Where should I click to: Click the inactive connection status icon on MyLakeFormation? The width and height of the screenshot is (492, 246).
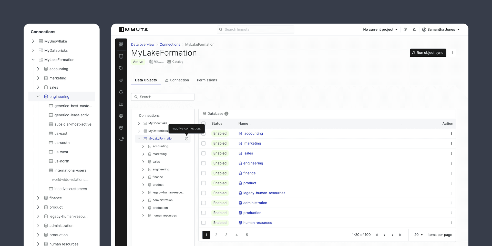point(187,139)
